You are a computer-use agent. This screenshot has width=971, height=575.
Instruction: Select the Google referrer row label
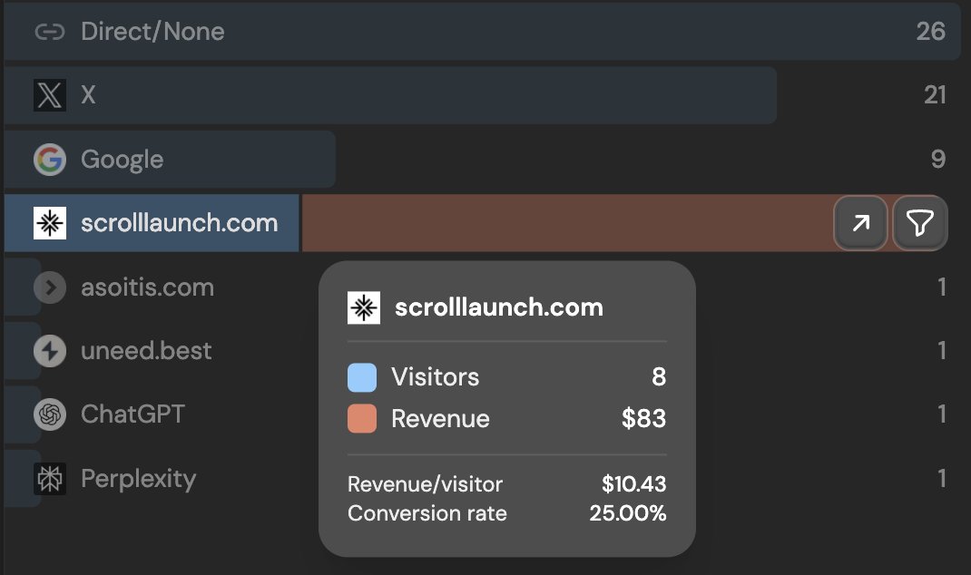pyautogui.click(x=122, y=160)
